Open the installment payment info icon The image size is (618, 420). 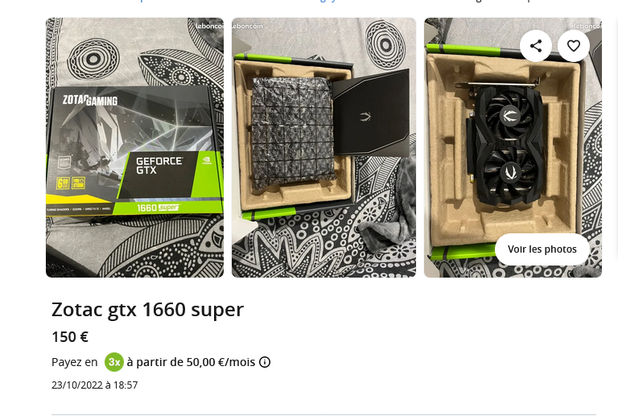point(265,362)
